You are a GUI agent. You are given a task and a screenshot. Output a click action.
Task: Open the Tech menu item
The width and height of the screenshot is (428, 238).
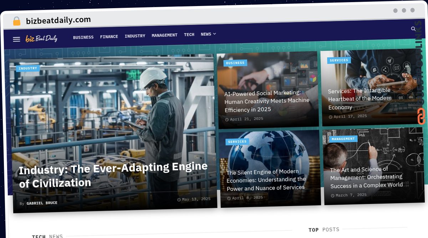tap(189, 34)
